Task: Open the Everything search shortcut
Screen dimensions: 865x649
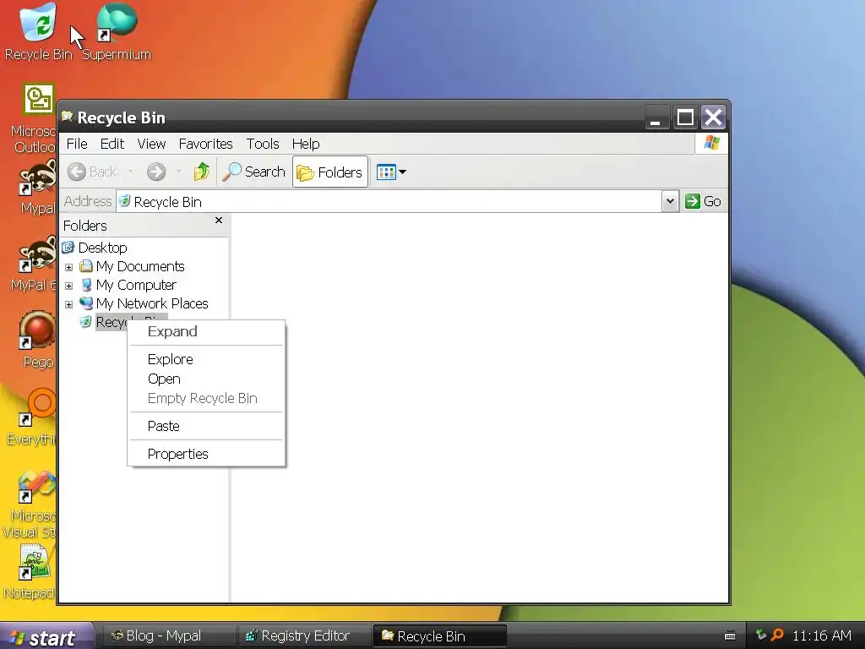Action: (33, 417)
